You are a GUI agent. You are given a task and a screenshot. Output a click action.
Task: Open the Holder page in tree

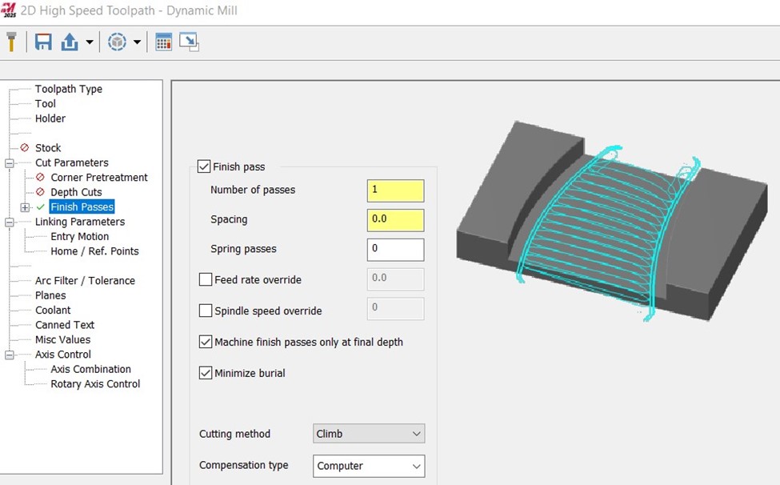[x=50, y=118]
